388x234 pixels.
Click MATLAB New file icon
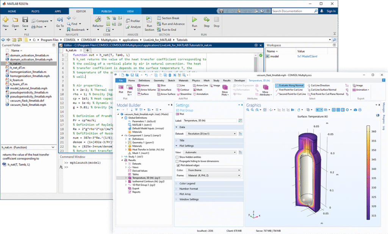pyautogui.click(x=5, y=20)
